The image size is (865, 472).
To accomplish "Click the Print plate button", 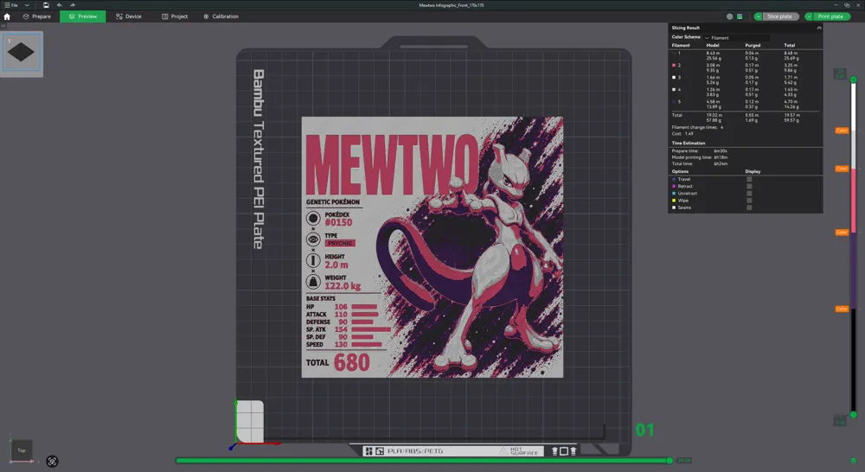I will [x=830, y=16].
